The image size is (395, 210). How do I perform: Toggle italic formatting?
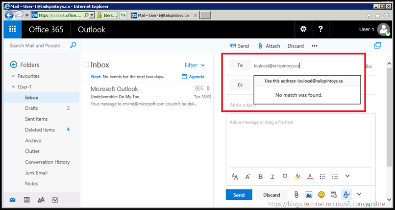click(272, 176)
